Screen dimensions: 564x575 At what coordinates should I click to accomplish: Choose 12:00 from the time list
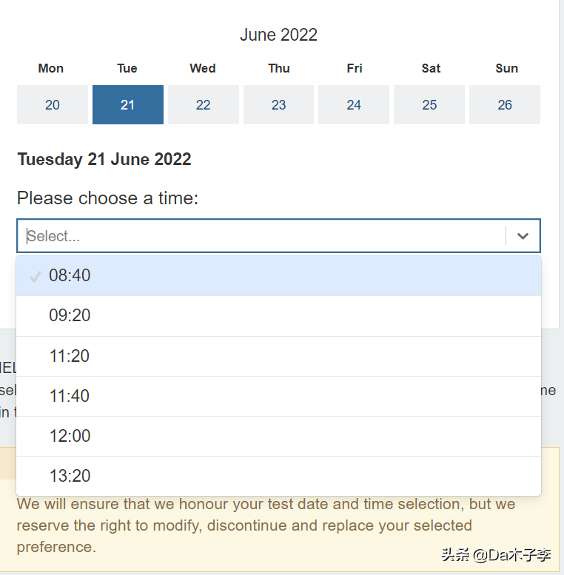[279, 436]
